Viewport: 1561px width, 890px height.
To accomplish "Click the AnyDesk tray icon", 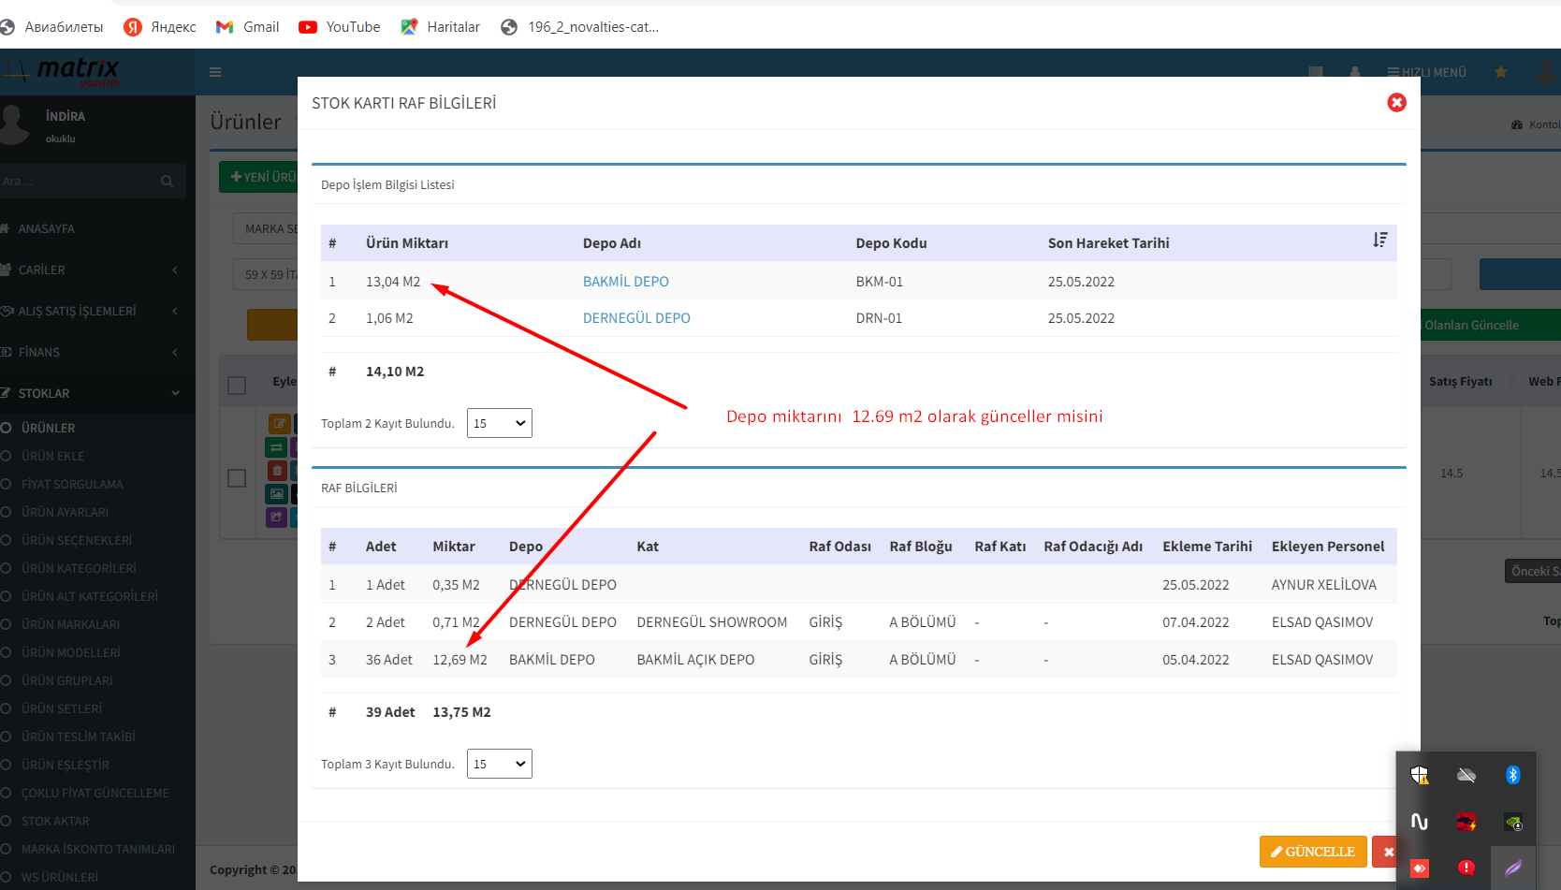I will (x=1420, y=868).
